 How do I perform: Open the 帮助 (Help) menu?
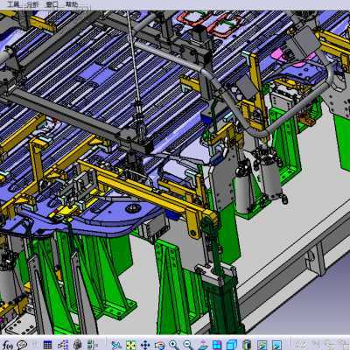[72, 4]
